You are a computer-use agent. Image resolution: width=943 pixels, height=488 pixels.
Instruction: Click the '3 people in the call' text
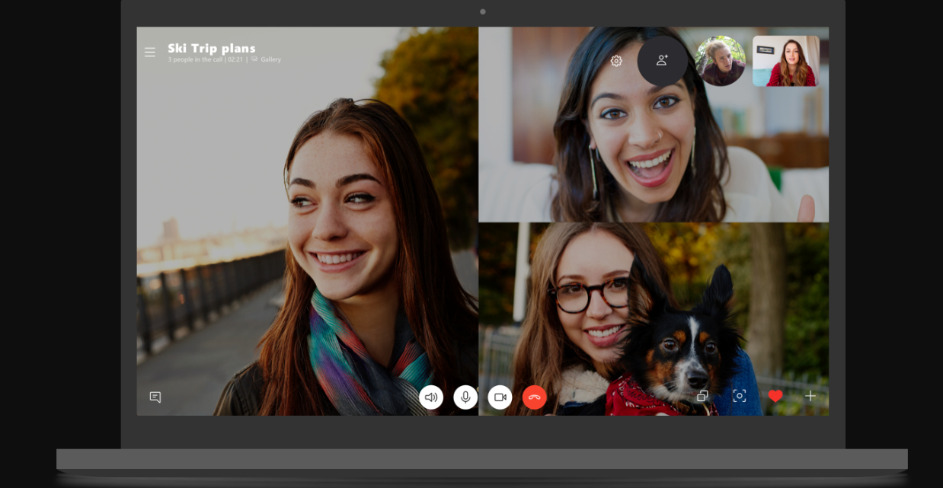[x=196, y=59]
